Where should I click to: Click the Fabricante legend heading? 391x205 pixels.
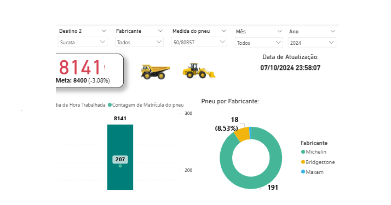[314, 143]
